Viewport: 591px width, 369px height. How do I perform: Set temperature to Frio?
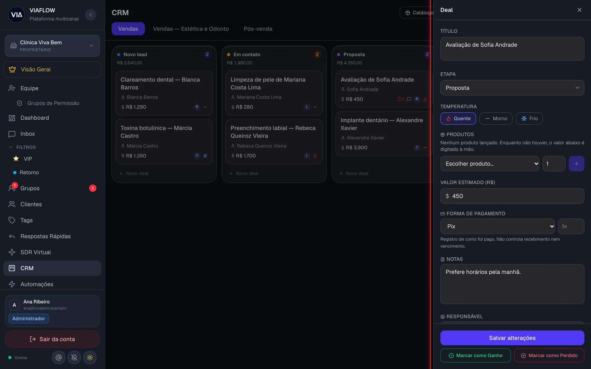[x=529, y=118]
